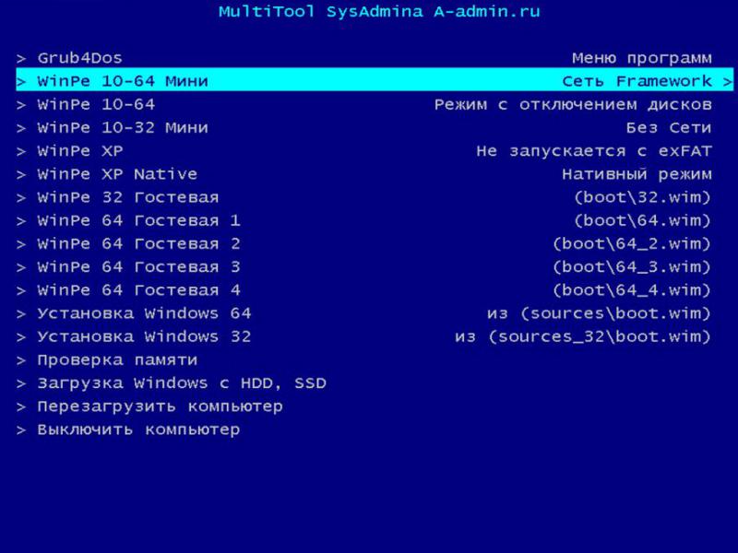Screen dimensions: 738x553
Task: Click the (boot\32.wim) path text
Action: 642,197
